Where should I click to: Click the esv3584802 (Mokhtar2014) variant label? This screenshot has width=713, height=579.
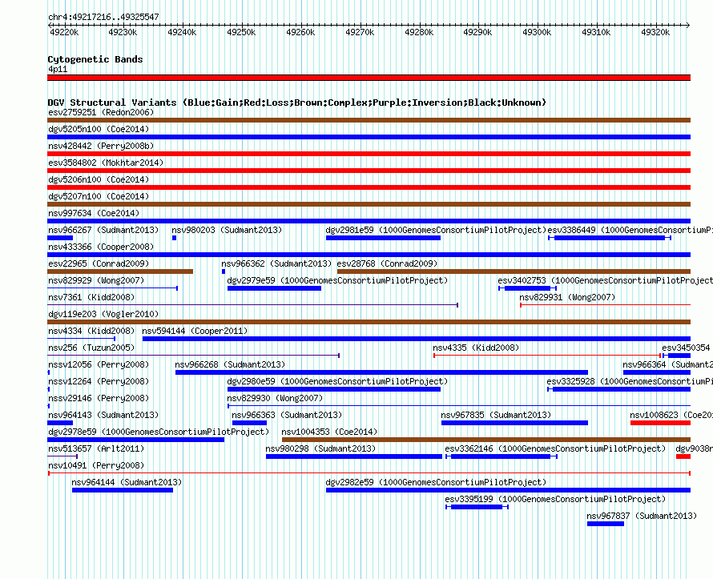[x=106, y=163]
